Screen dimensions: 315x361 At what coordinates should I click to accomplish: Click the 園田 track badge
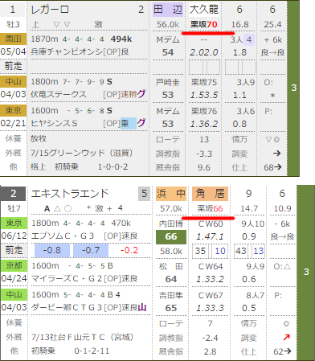13,39
